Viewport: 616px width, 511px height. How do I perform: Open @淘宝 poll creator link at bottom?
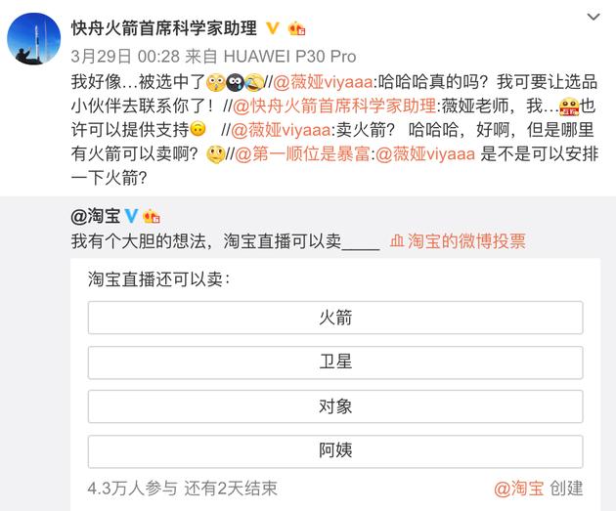tap(519, 489)
